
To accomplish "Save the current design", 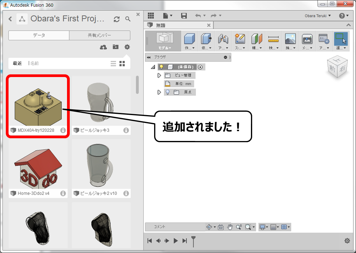I will pyautogui.click(x=184, y=16).
